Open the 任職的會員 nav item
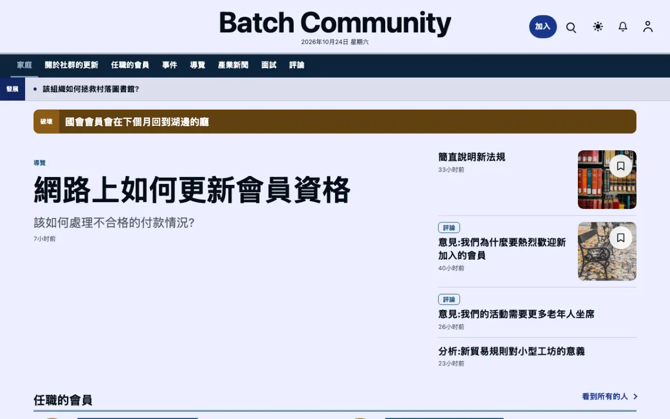This screenshot has width=670, height=419. pos(130,65)
